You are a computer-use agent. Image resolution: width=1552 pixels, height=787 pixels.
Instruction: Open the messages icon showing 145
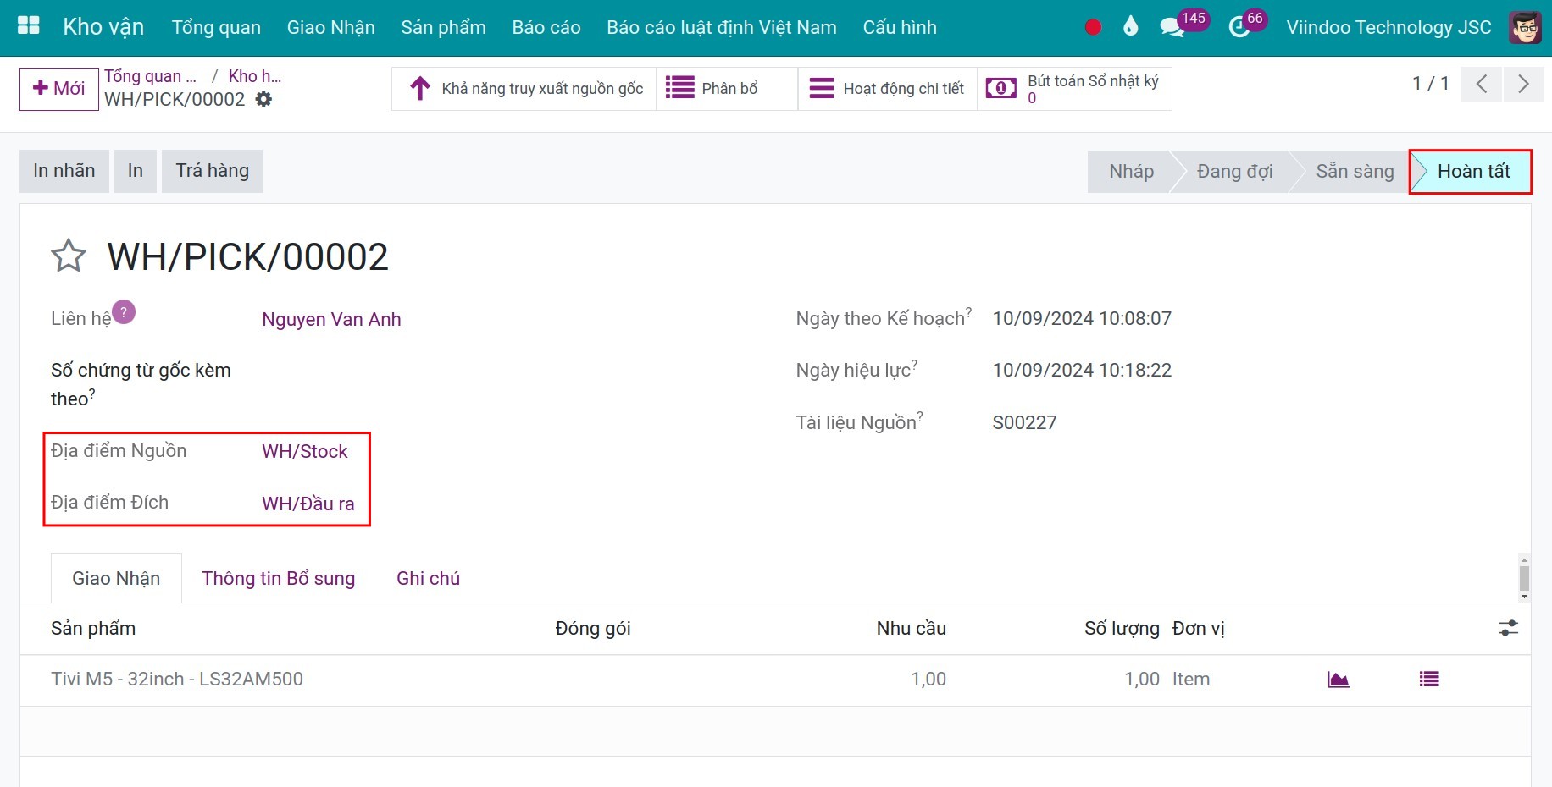click(1183, 25)
